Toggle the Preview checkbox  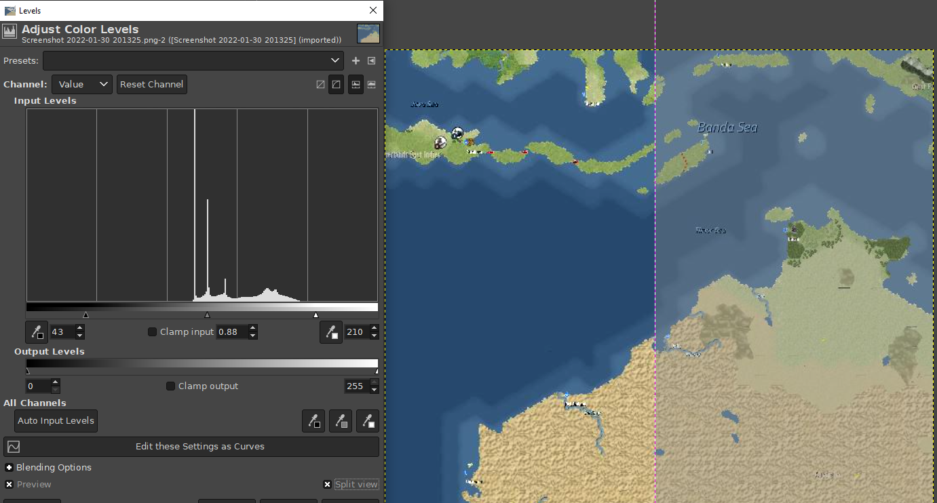click(x=9, y=485)
